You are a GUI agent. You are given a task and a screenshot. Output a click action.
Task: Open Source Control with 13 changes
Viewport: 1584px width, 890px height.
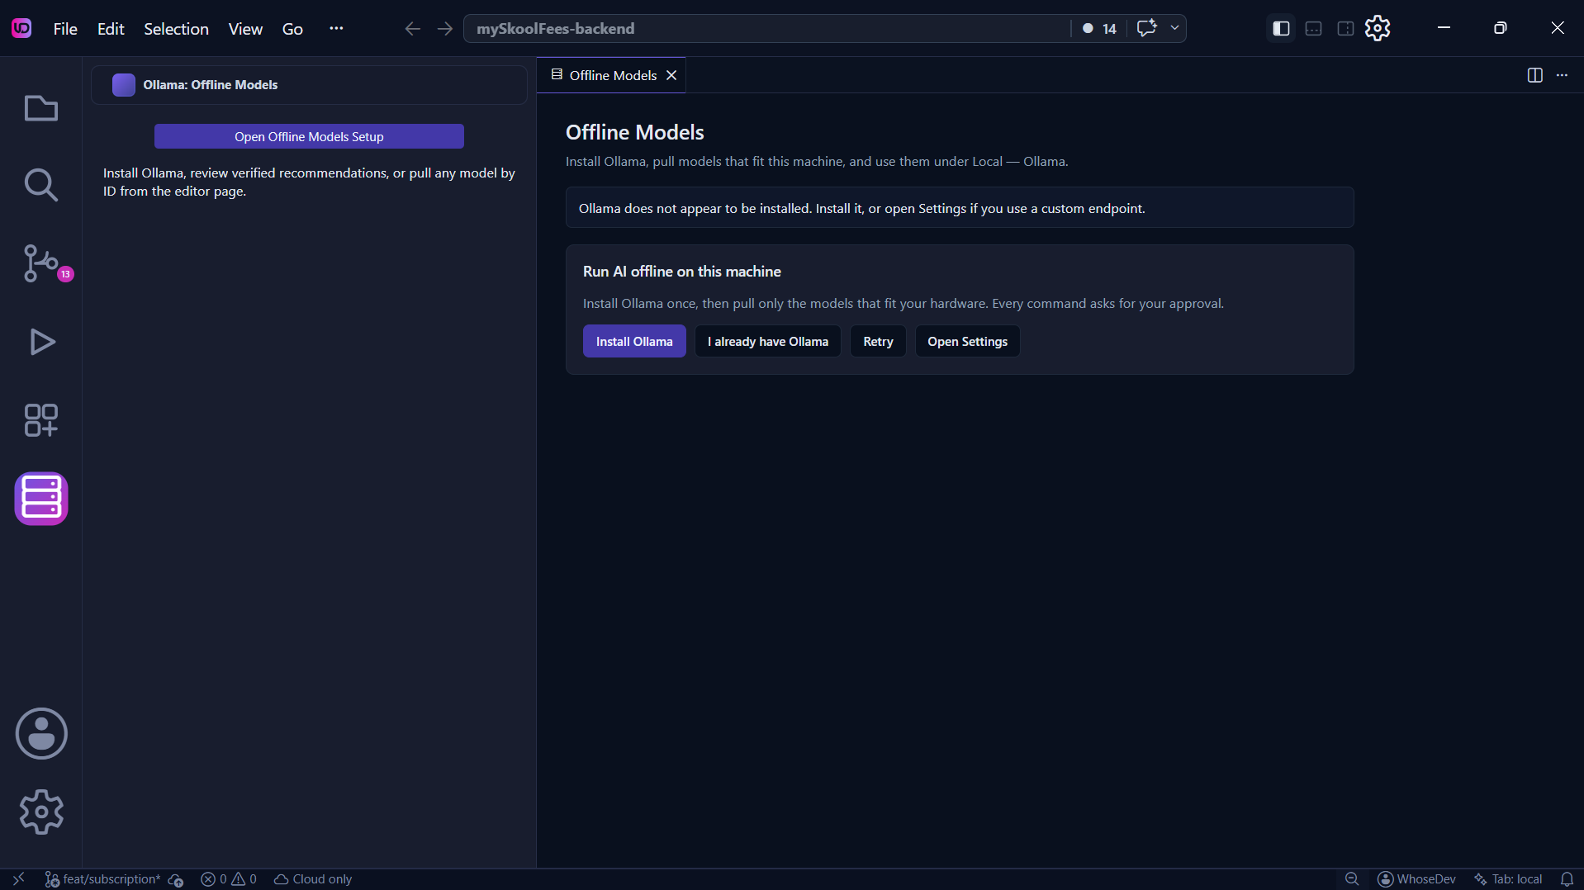40,263
